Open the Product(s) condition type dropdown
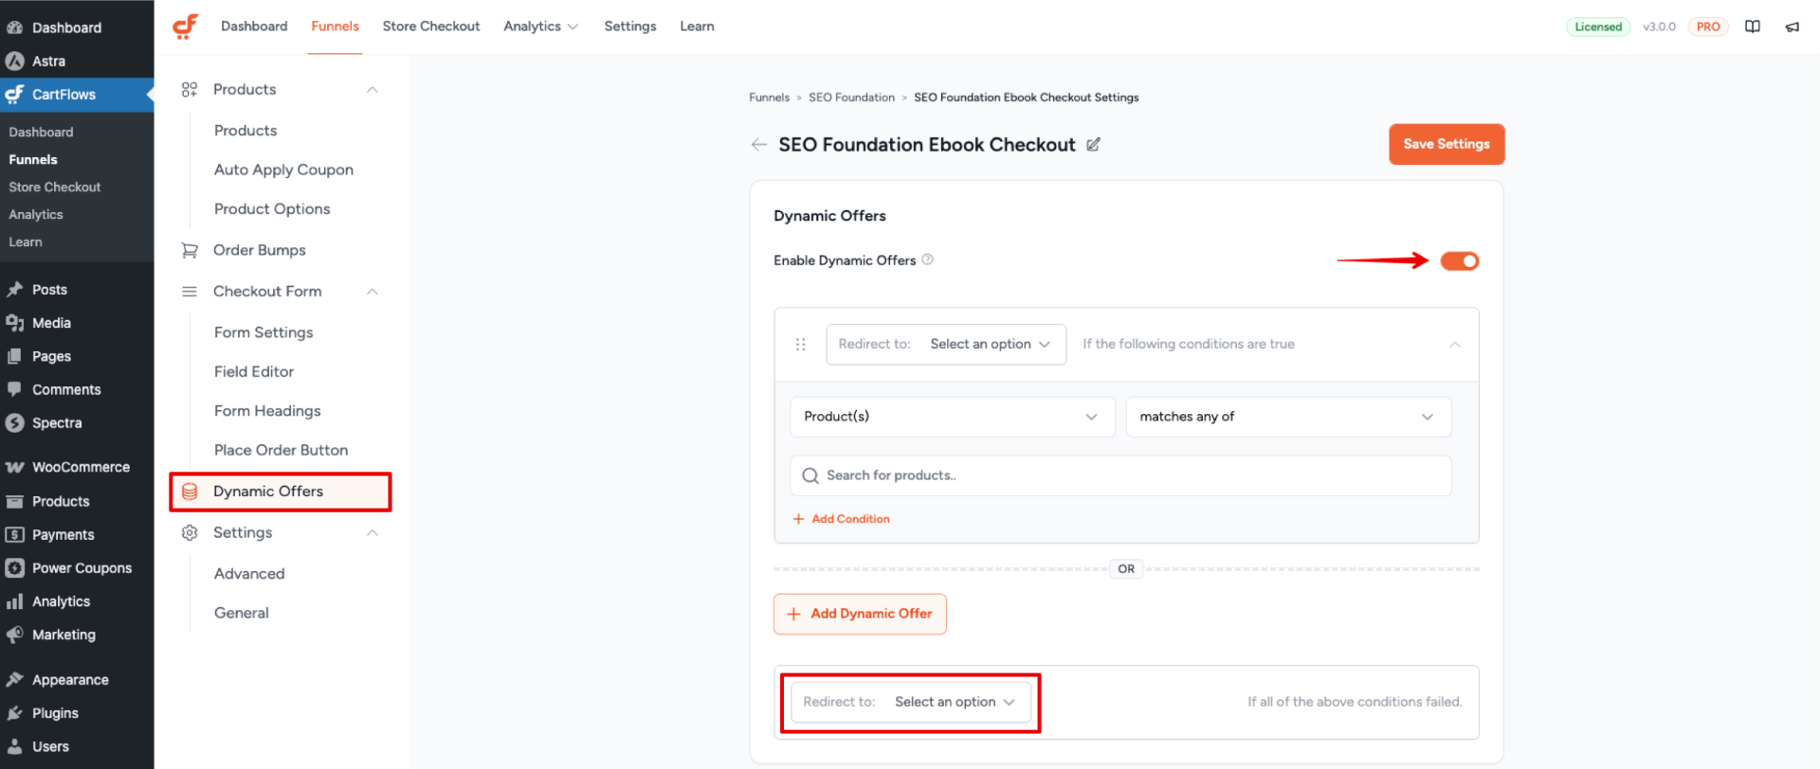 click(953, 417)
